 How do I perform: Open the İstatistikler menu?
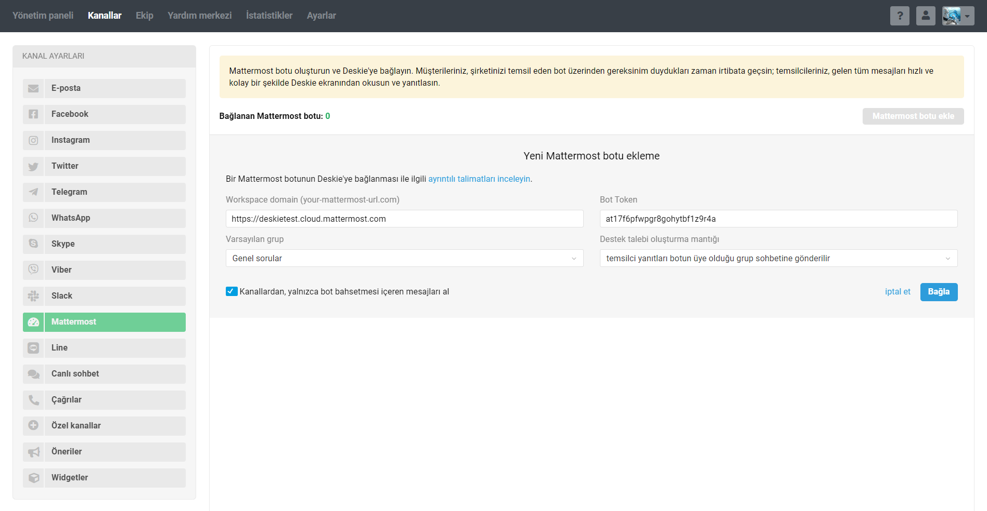269,16
